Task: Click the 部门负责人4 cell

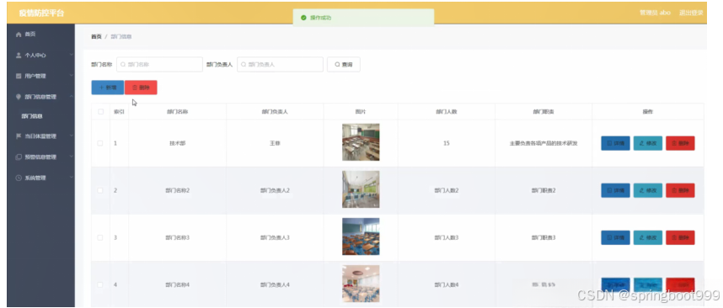Action: 275,284
